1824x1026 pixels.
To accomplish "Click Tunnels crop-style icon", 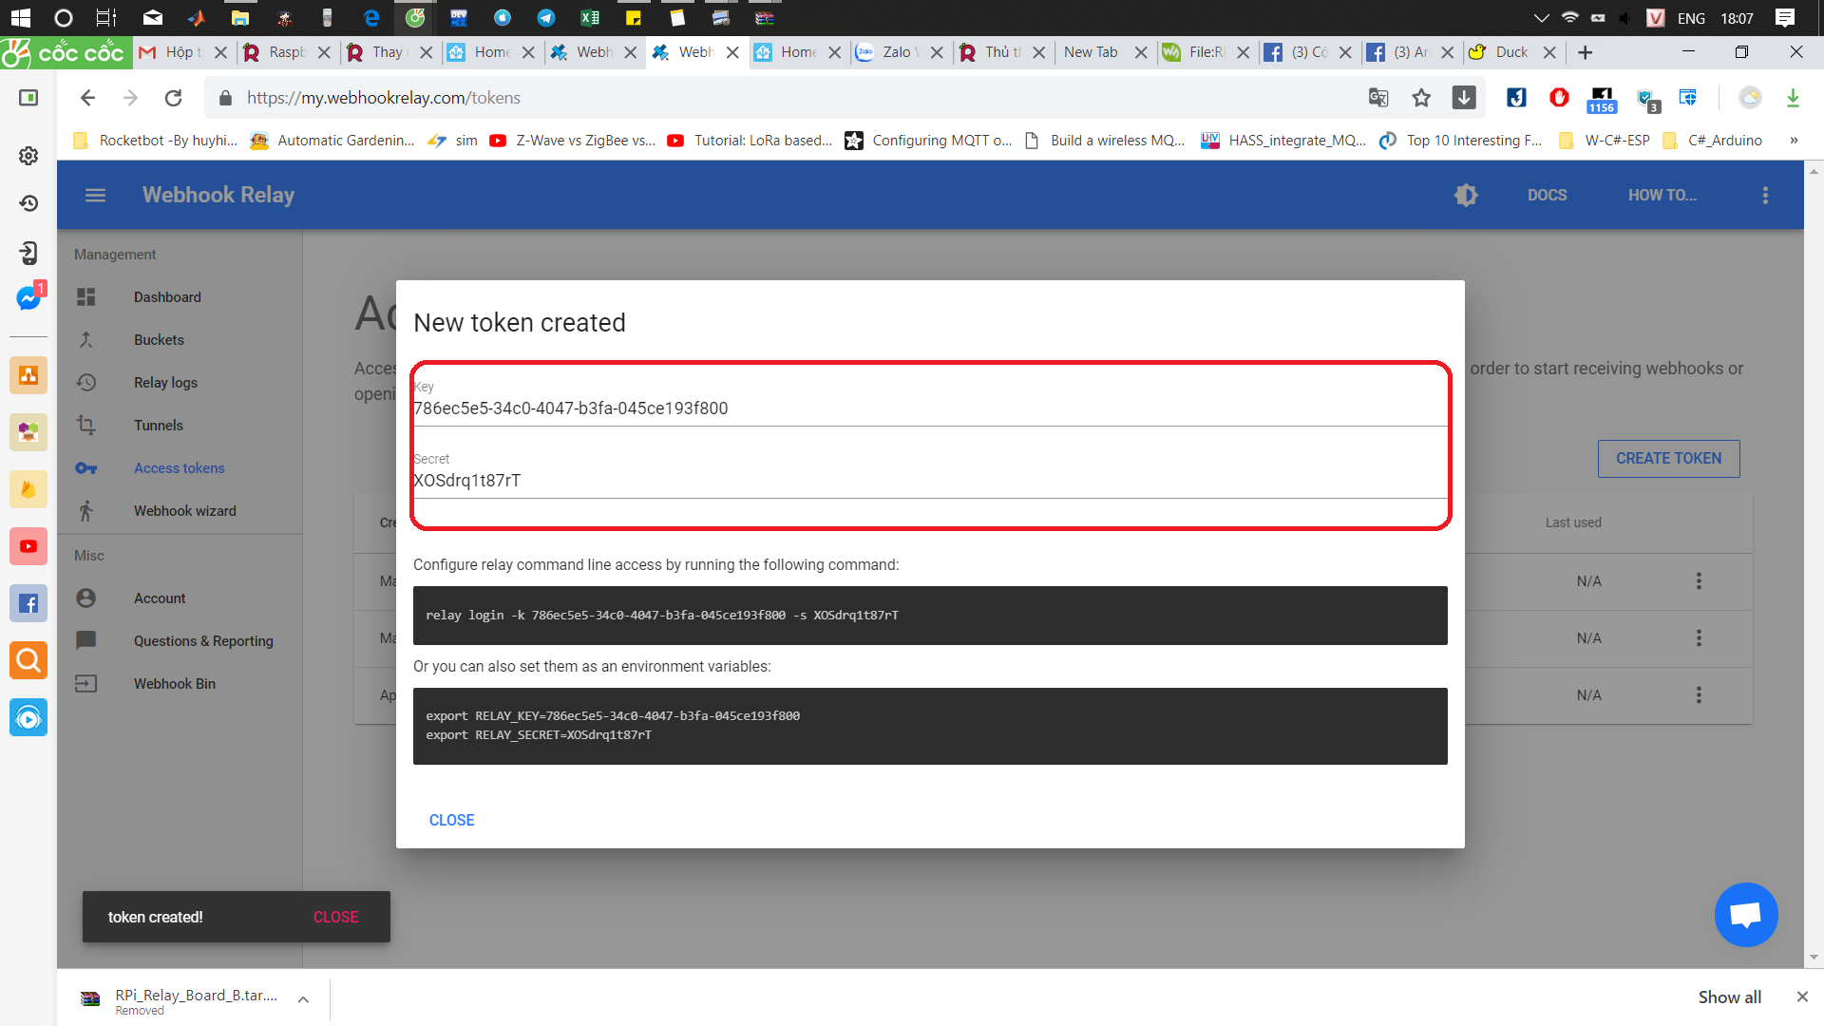I will tap(86, 426).
